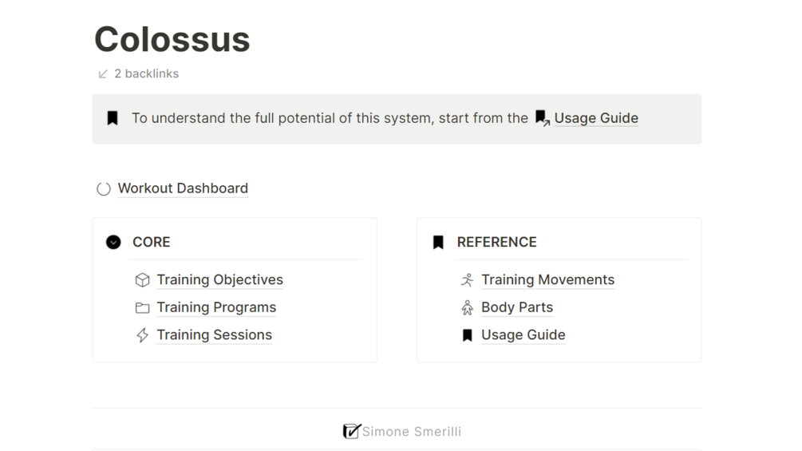Click the circle icon beside Workout Dashboard

pos(104,189)
